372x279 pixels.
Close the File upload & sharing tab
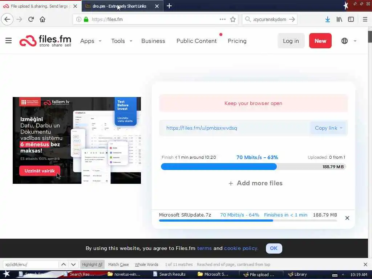(x=75, y=6)
